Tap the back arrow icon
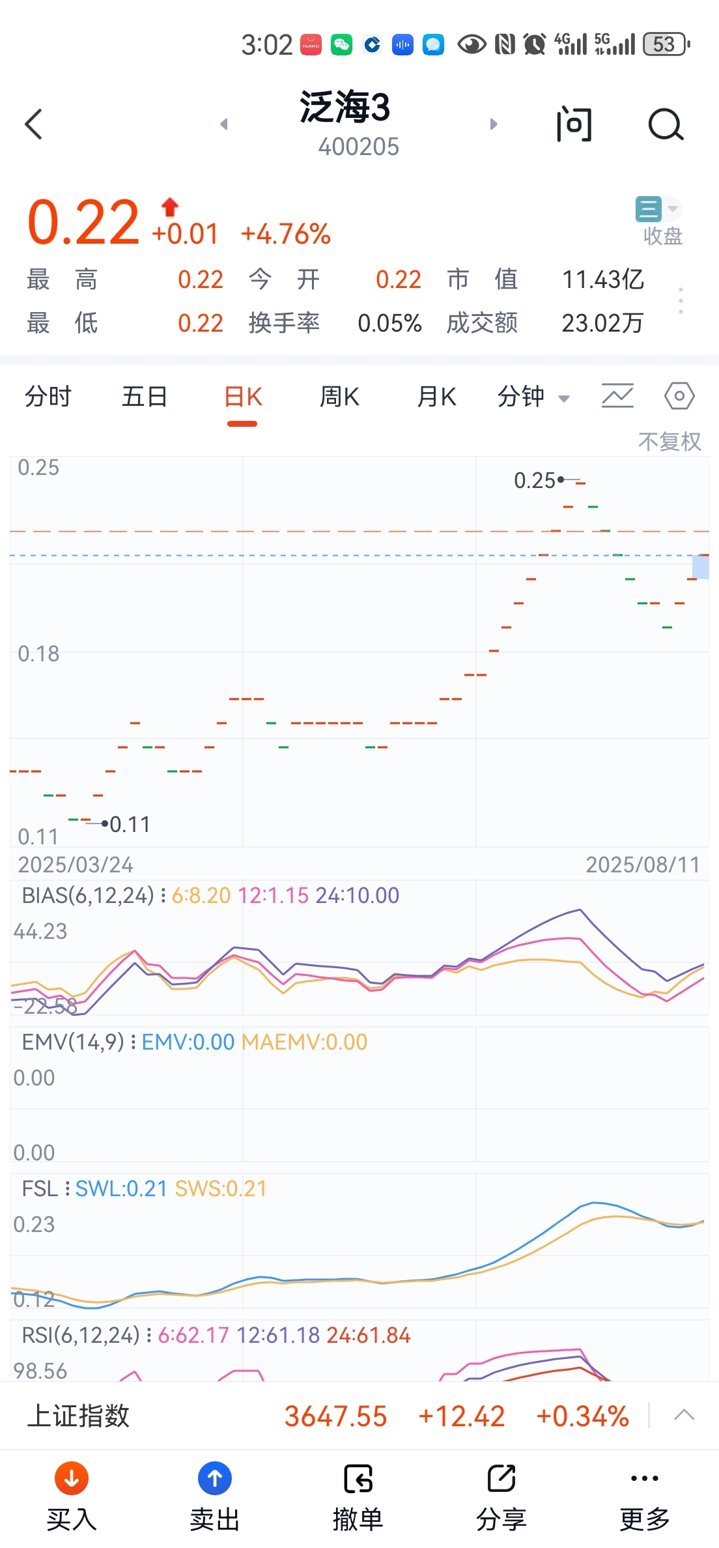 coord(34,124)
